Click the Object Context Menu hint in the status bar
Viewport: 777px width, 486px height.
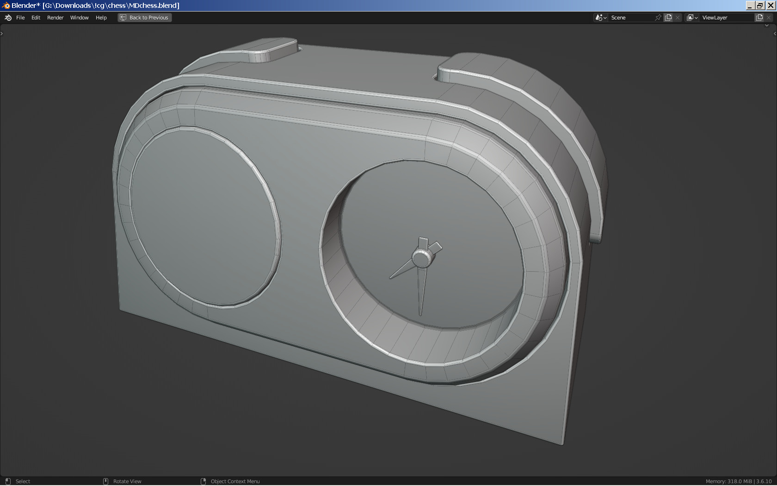click(x=235, y=481)
